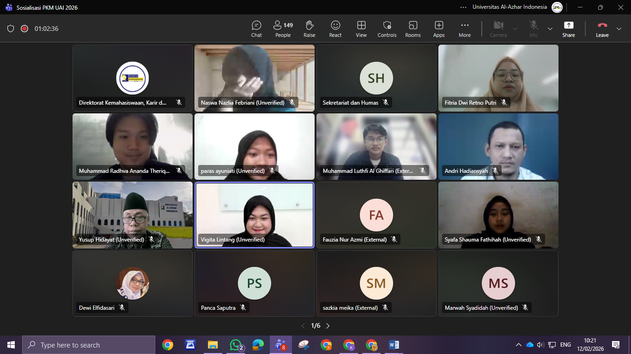The image size is (631, 354).
Task: Click the Share screen button
Action: coord(569,29)
